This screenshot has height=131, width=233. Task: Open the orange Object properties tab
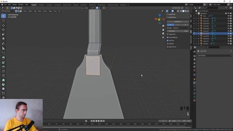(x=194, y=79)
